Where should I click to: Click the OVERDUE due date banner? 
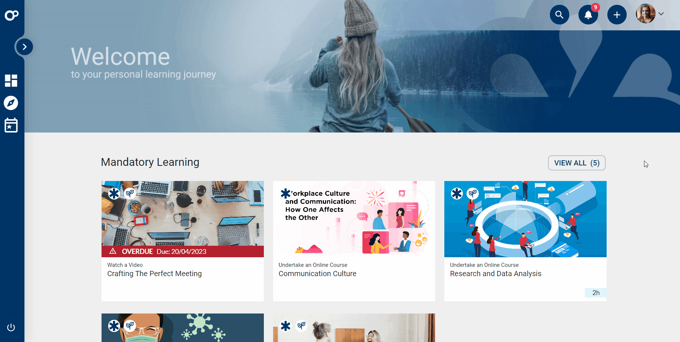[x=183, y=252]
